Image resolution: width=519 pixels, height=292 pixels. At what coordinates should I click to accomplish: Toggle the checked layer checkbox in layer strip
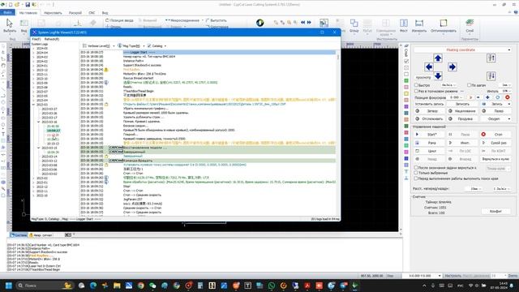pos(406,62)
